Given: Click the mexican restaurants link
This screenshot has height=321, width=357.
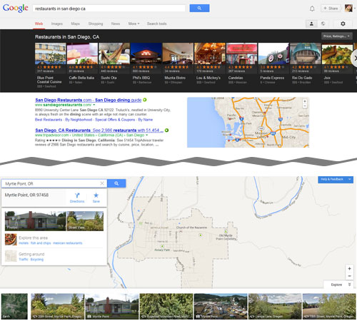Looking at the screenshot, I should [67, 243].
